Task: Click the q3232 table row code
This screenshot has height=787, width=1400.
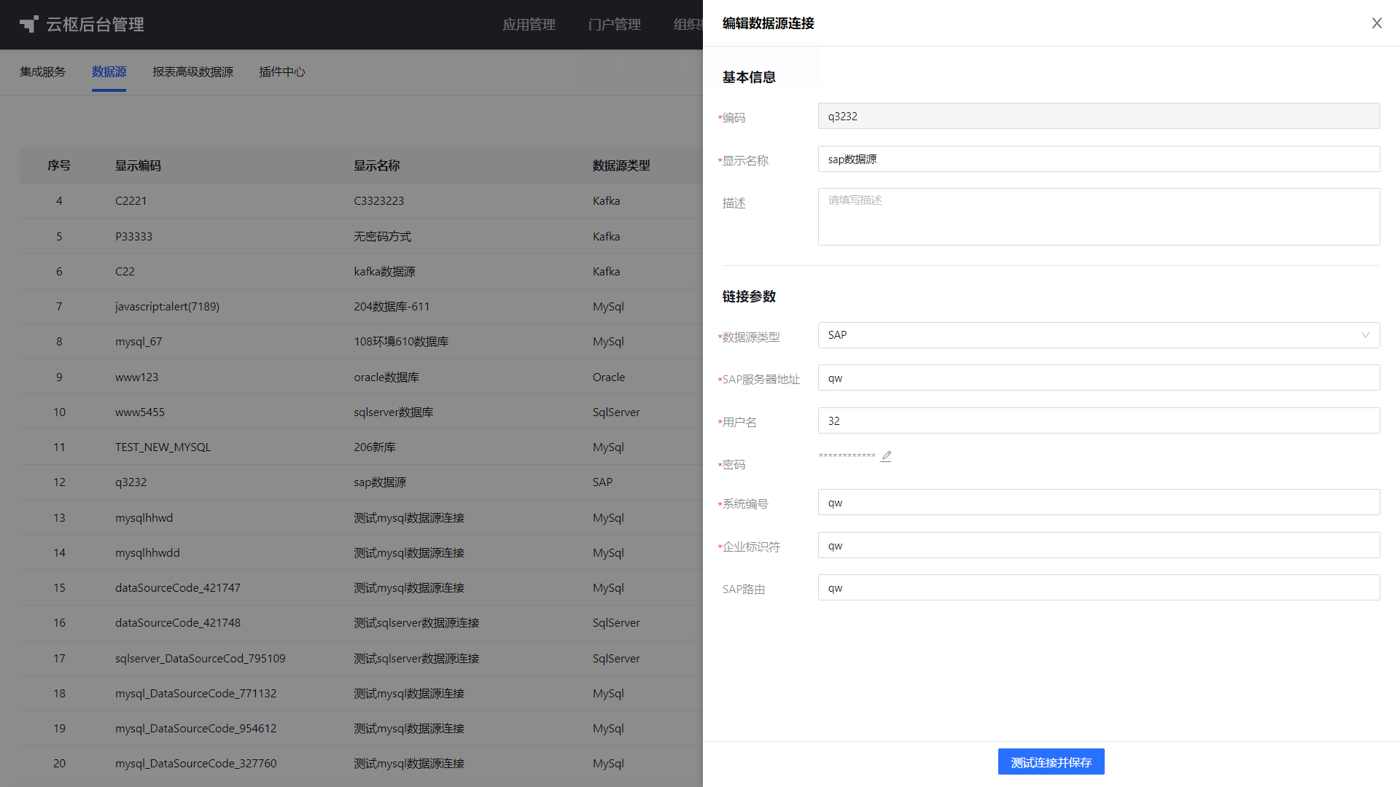Action: coord(131,482)
